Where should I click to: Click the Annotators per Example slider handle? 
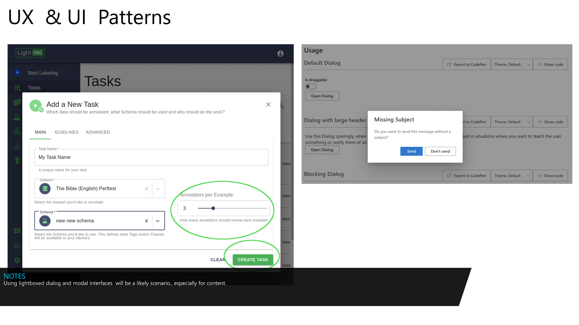tap(213, 208)
